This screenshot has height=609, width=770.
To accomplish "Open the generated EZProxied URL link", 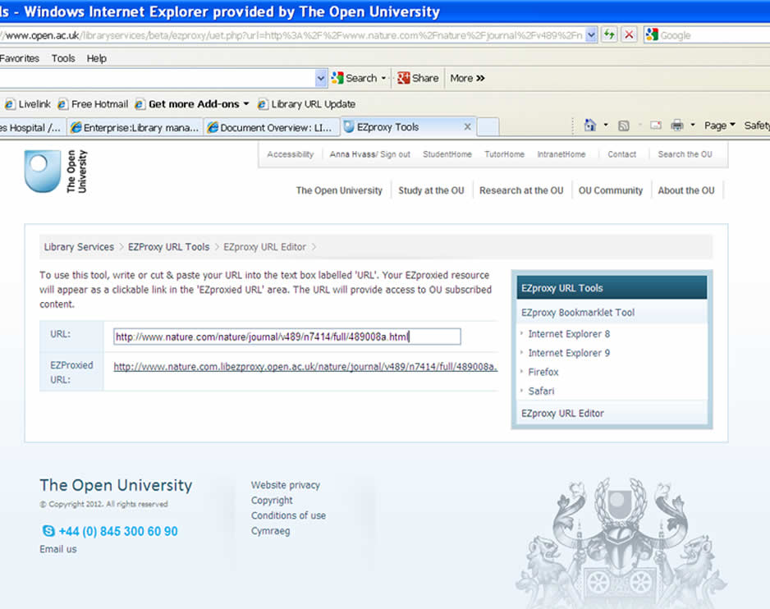I will [x=305, y=366].
